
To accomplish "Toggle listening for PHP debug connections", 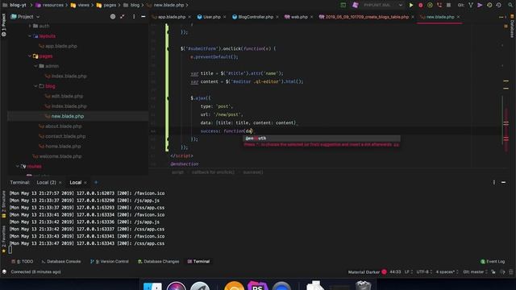I will pyautogui.click(x=439, y=5).
